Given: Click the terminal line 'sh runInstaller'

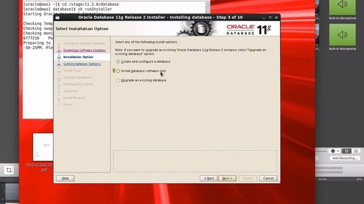Looking at the screenshot, I should (x=95, y=9).
